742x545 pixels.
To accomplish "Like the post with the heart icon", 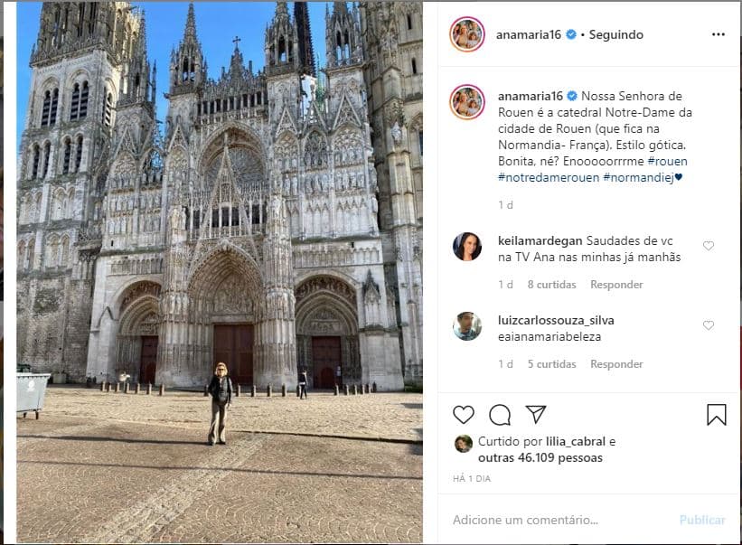I will click(x=464, y=415).
